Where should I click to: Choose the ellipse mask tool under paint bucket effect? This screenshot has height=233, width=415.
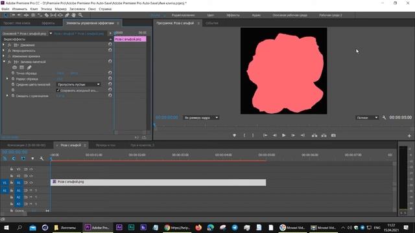(x=14, y=67)
